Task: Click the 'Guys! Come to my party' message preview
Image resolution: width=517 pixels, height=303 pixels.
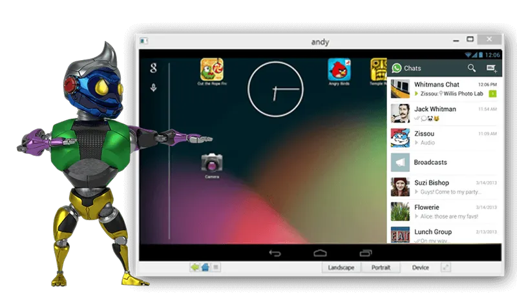Action: pos(450,192)
